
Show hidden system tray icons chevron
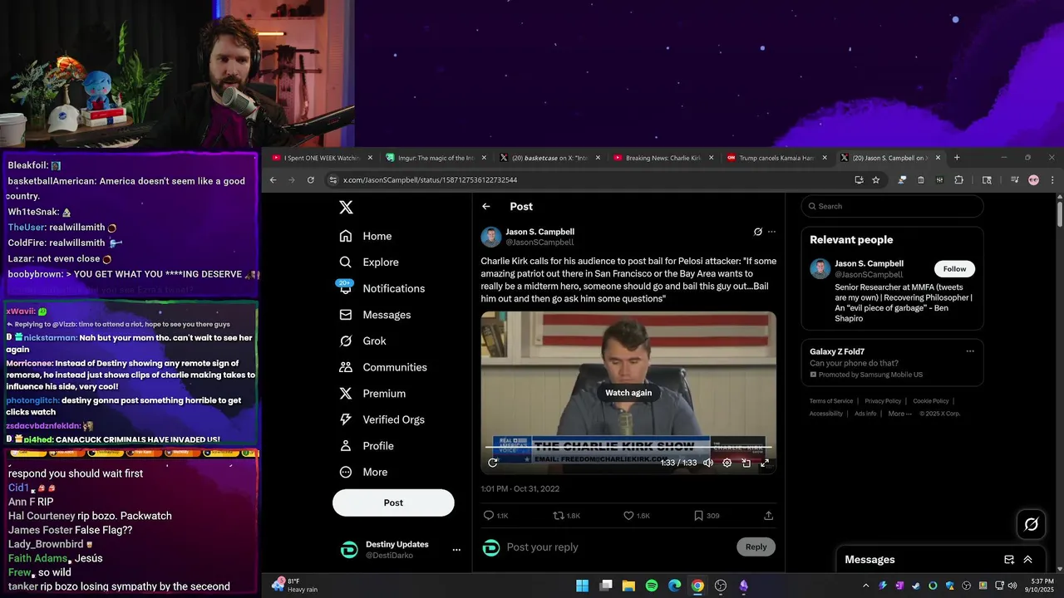865,586
